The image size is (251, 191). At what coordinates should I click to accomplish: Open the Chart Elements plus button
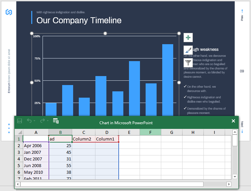(188, 38)
